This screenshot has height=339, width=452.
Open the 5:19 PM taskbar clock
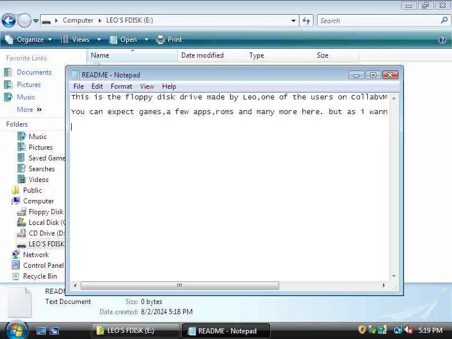click(x=430, y=330)
